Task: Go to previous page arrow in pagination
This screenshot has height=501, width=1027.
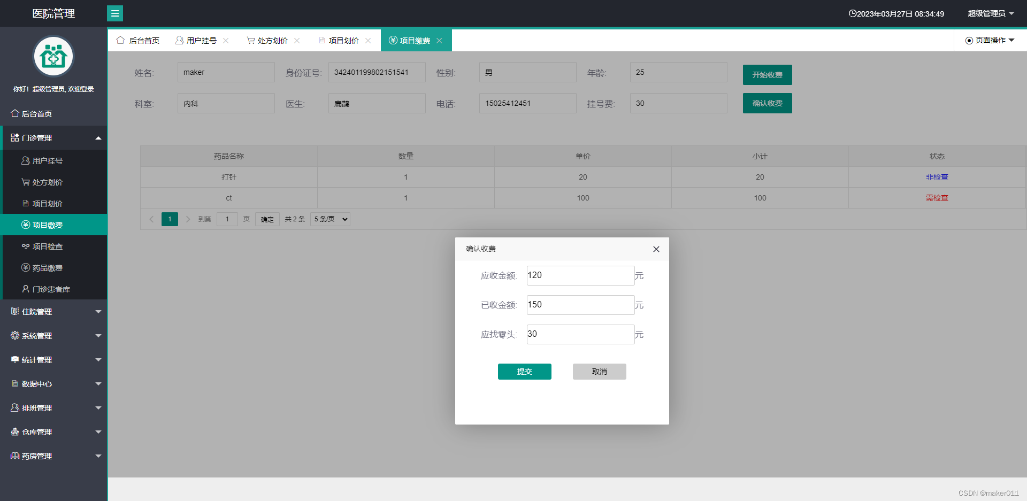Action: [x=151, y=219]
